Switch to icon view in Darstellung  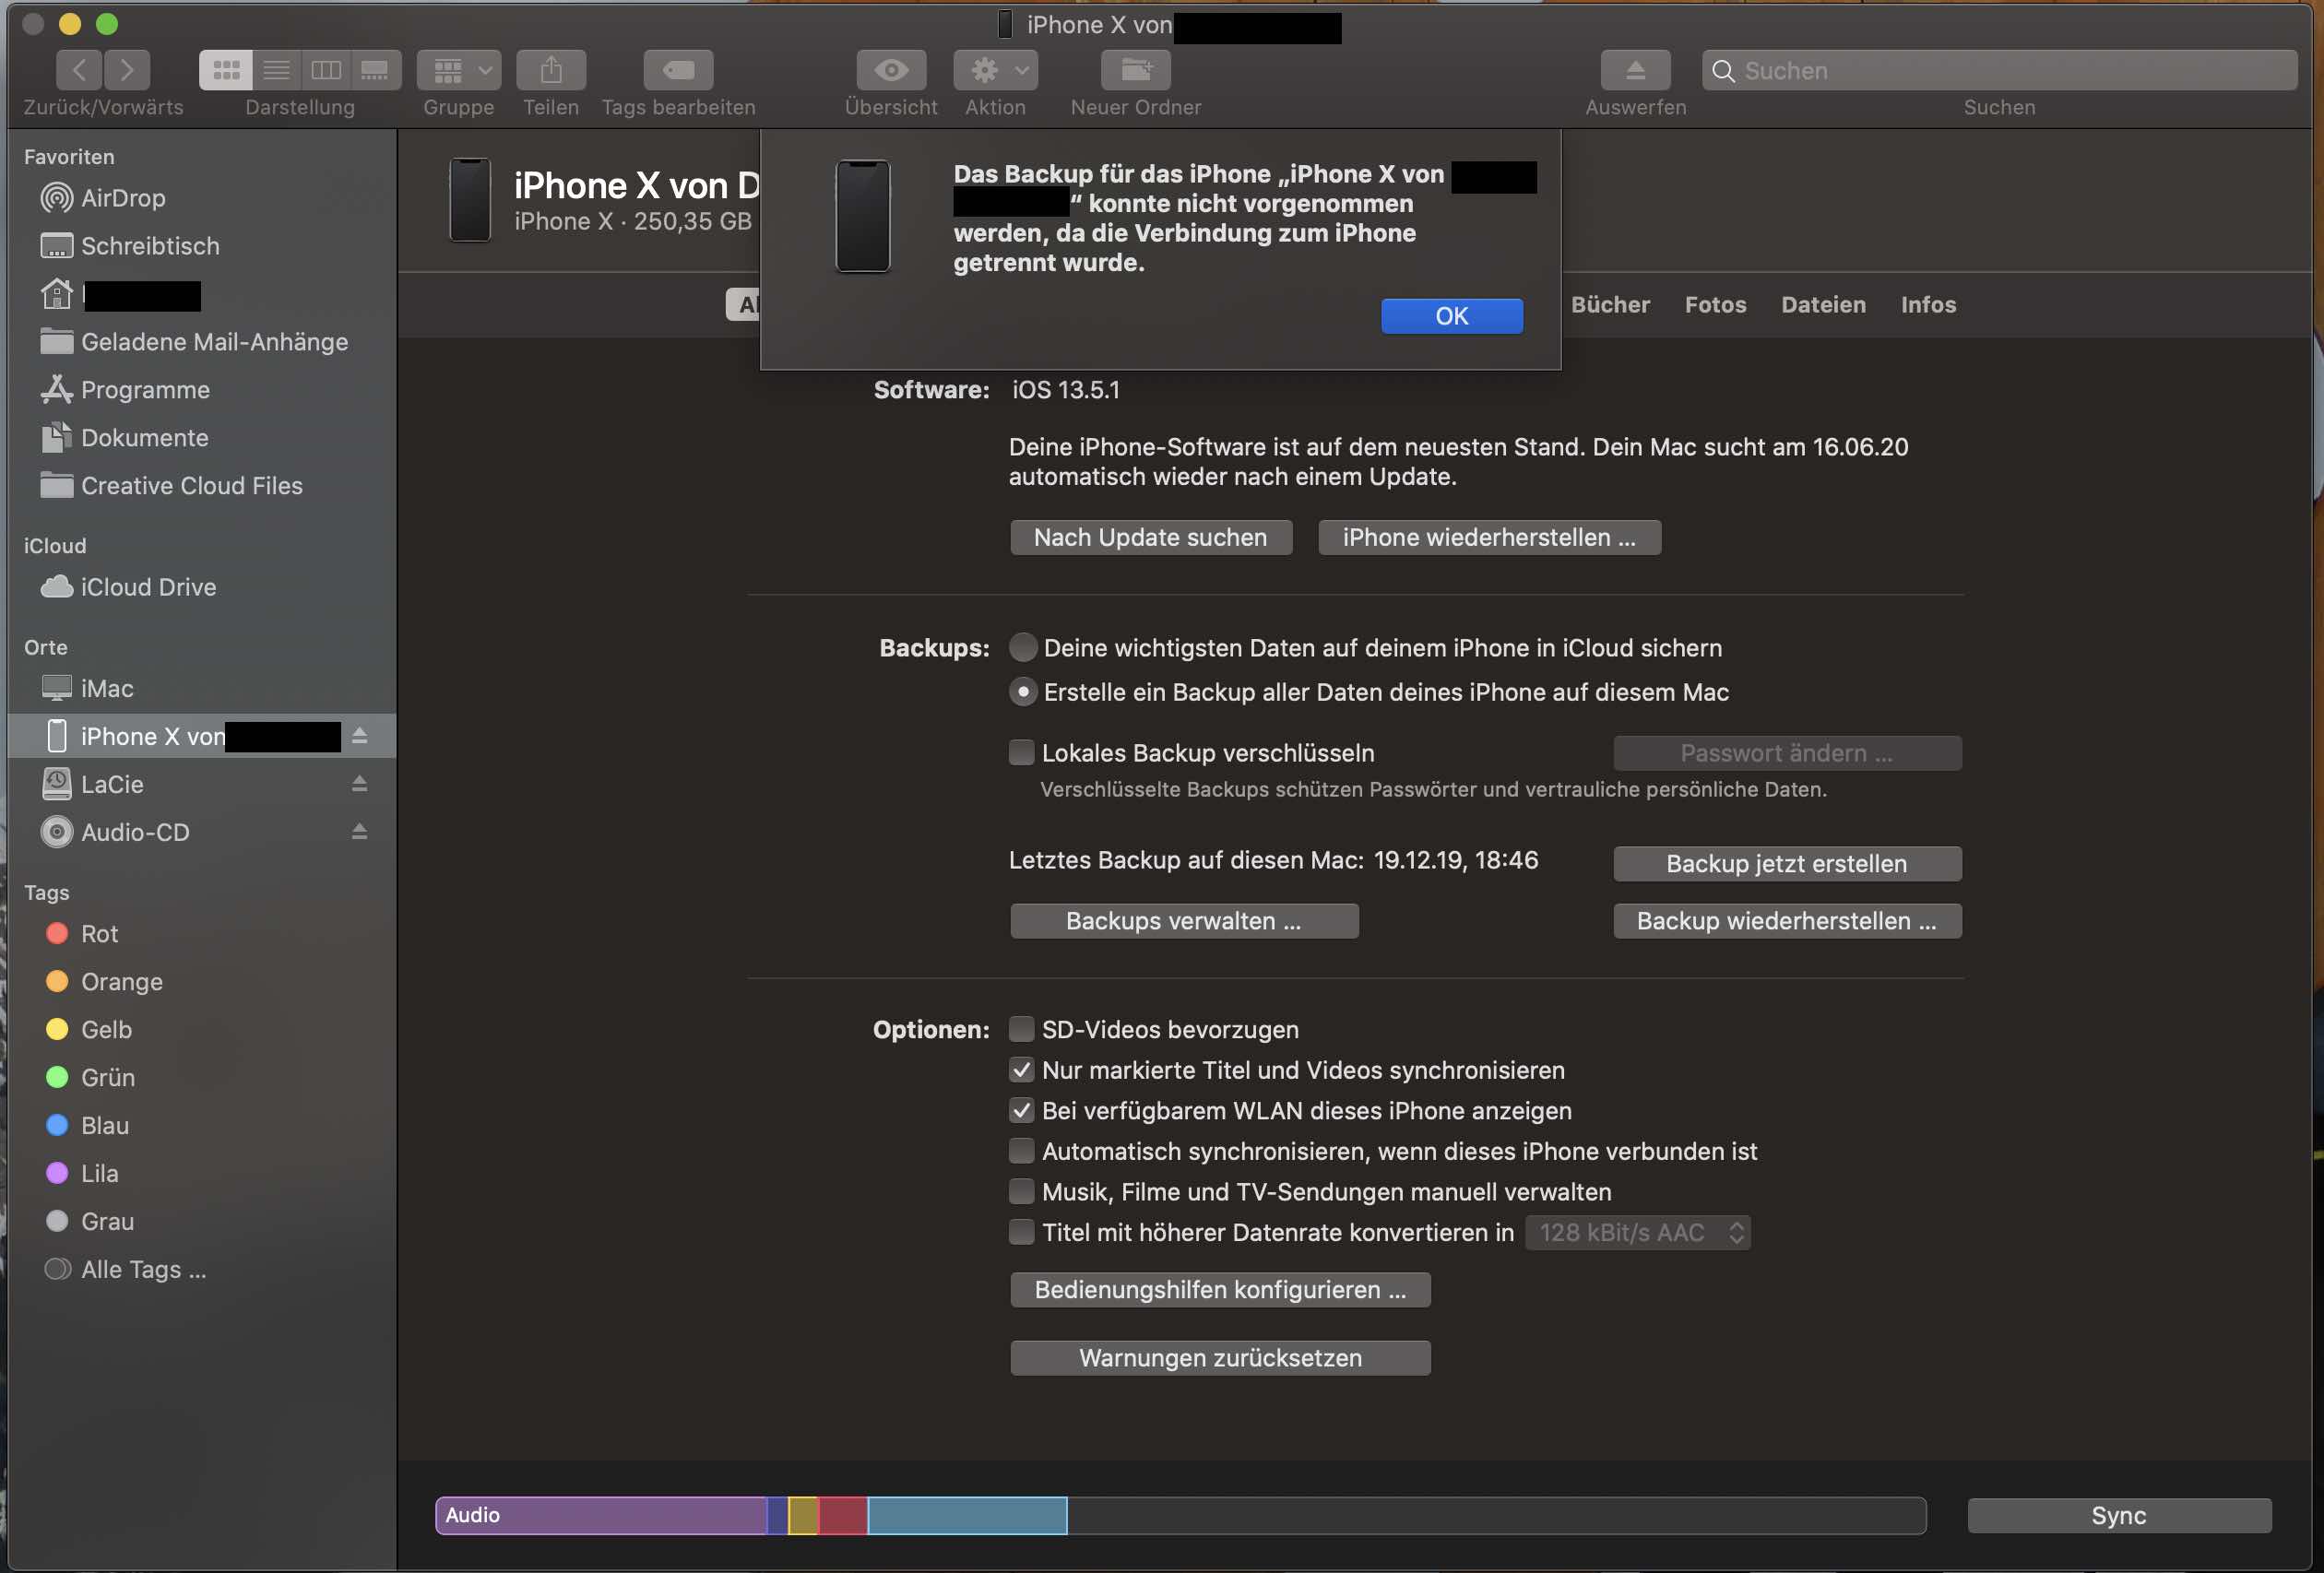tap(226, 70)
